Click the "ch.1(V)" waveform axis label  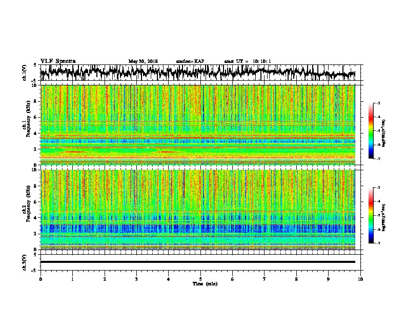[x=25, y=73]
